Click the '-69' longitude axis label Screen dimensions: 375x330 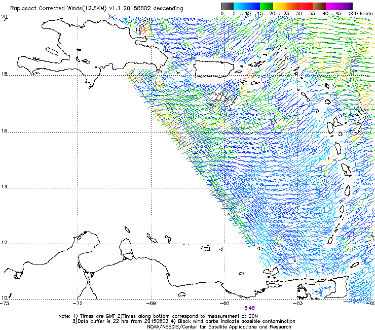(x=151, y=304)
